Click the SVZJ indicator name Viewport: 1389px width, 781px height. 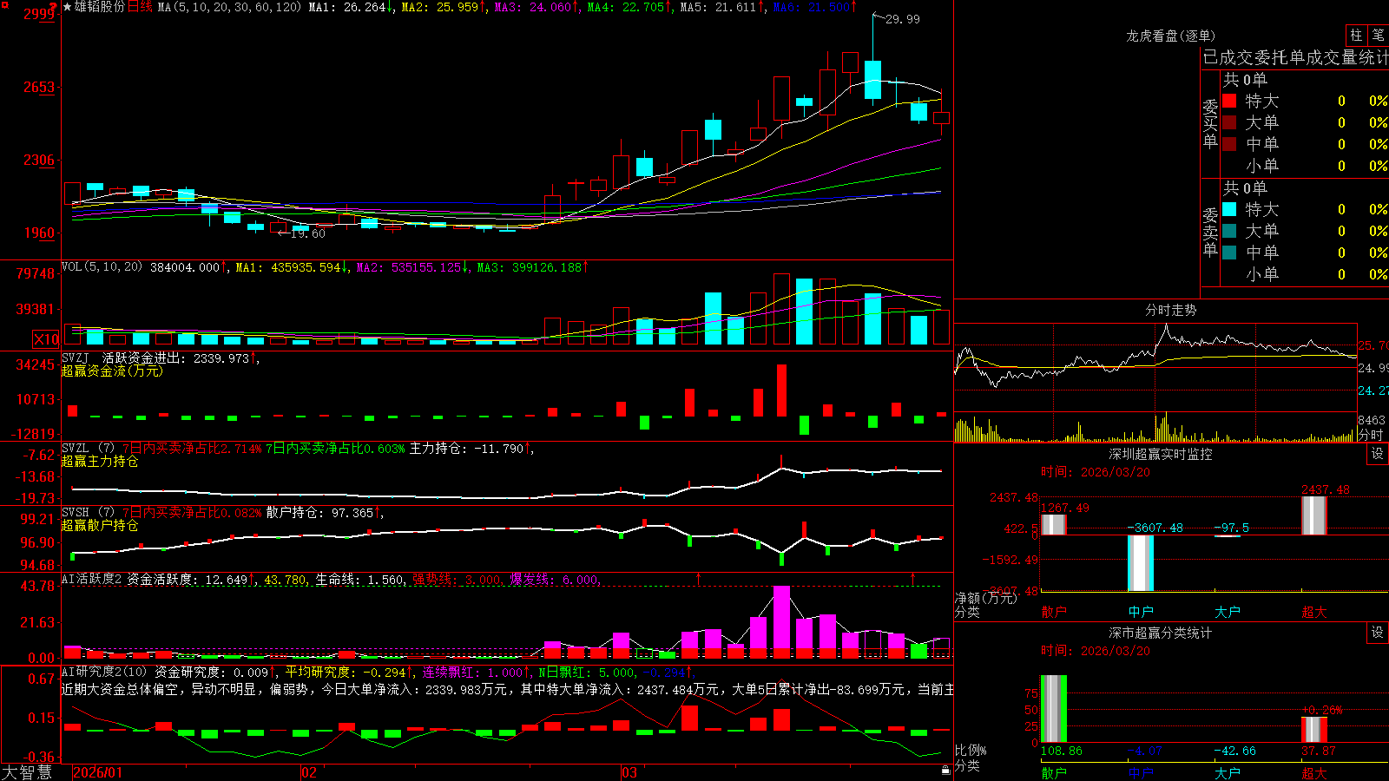(x=76, y=358)
